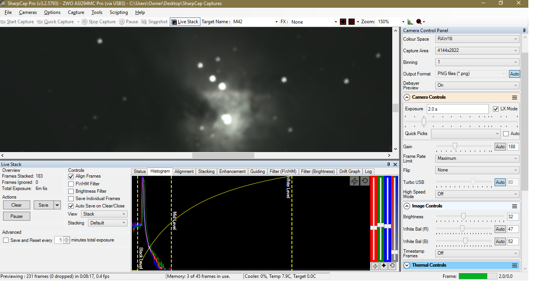This screenshot has height=286, width=533.
Task: Click the Start Capture camera icon
Action: tap(3, 22)
